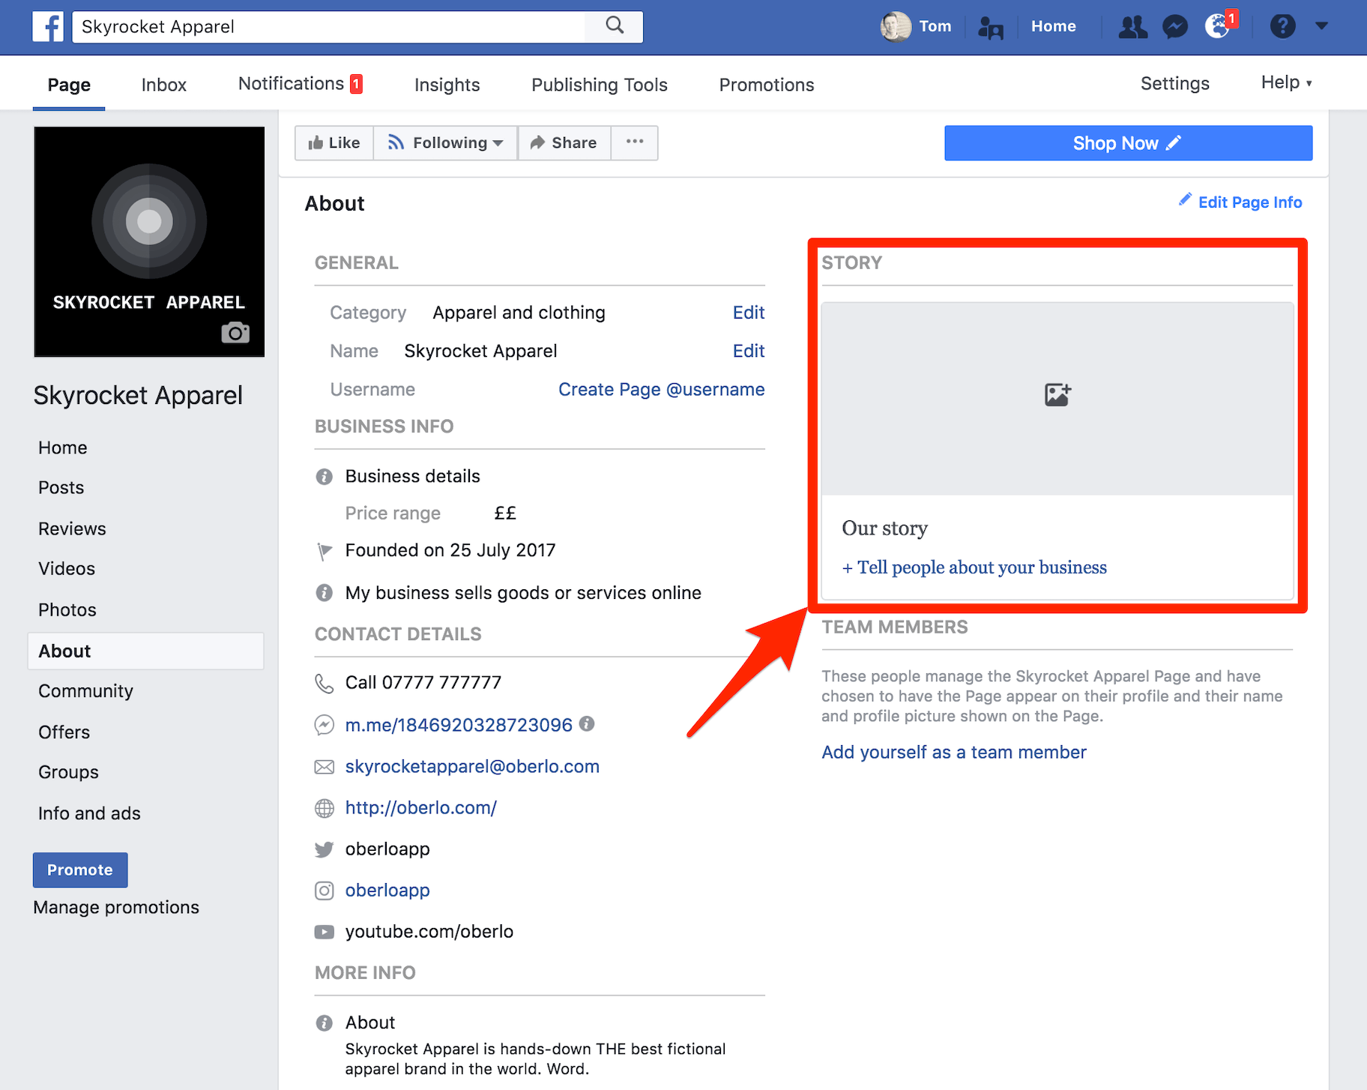Click the Shop Now button

[x=1127, y=142]
